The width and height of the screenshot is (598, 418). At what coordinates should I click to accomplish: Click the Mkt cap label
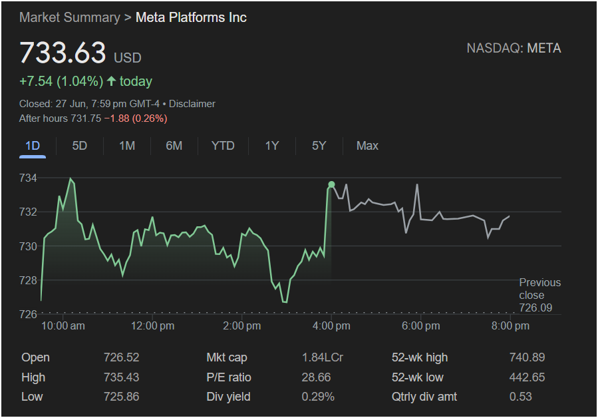pyautogui.click(x=227, y=357)
